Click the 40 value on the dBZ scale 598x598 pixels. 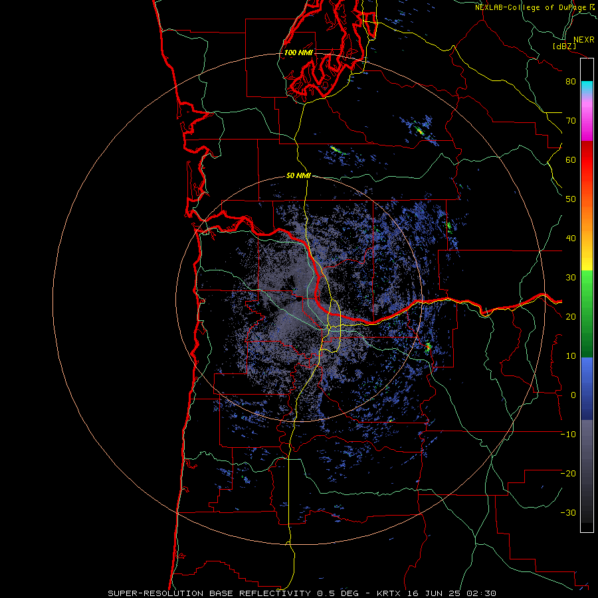click(571, 239)
